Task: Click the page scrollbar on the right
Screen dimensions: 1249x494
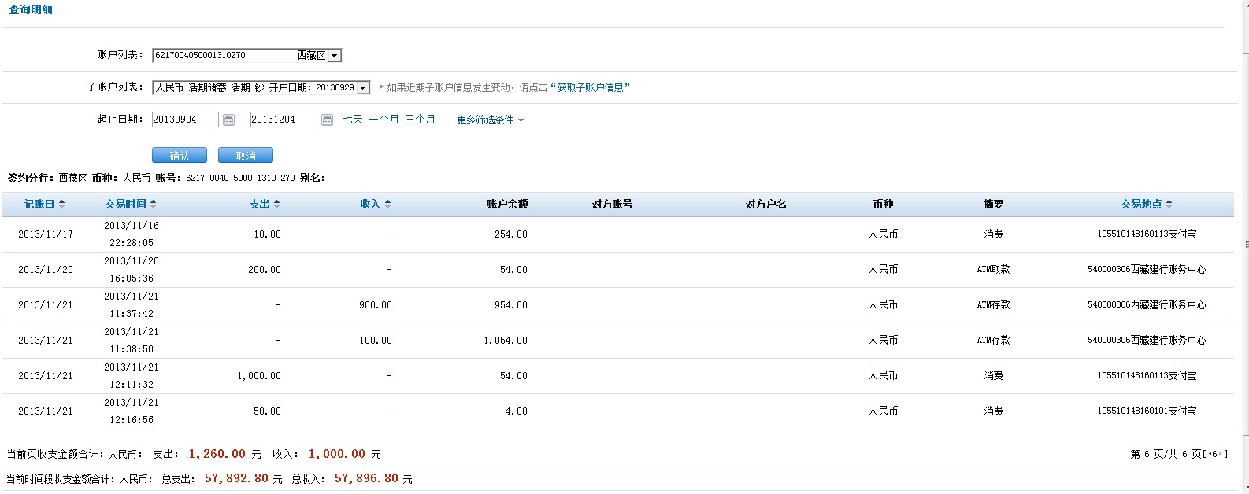Action: pyautogui.click(x=1245, y=244)
